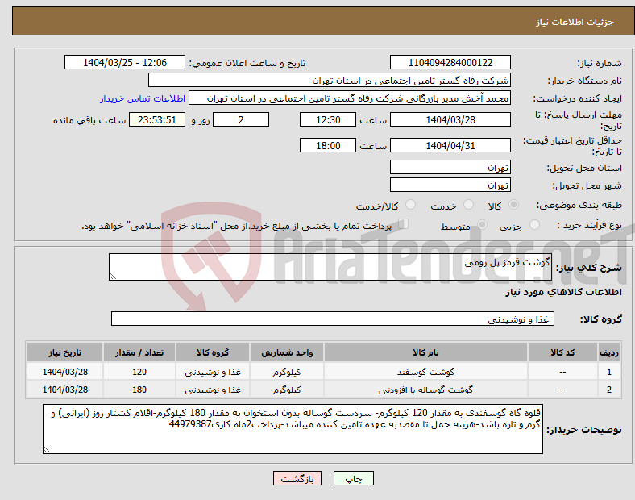Screen dimensions: 635x500
Task: Click کیلوگرم unit in گوشت گوسفند row
Action: tap(287, 372)
